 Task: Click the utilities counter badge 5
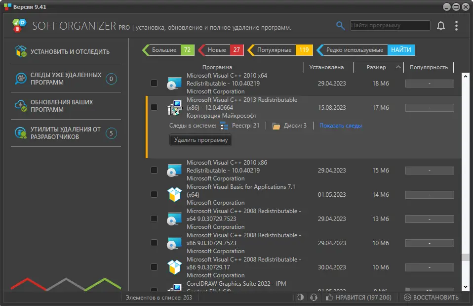(x=111, y=133)
